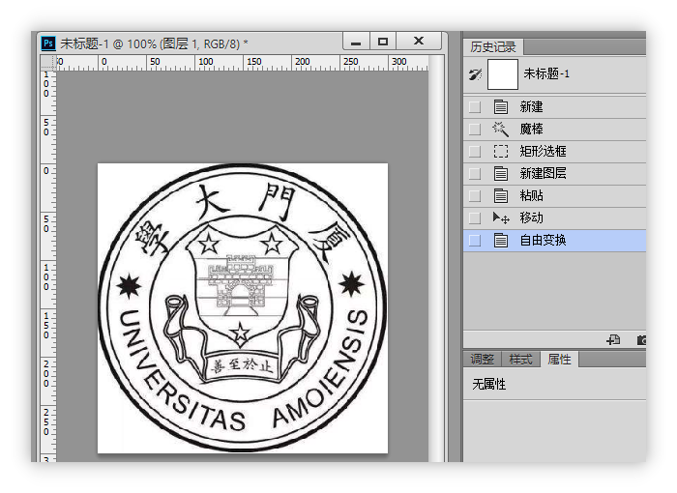Create new document from current state icon
Image resolution: width=677 pixels, height=493 pixels.
click(x=612, y=339)
